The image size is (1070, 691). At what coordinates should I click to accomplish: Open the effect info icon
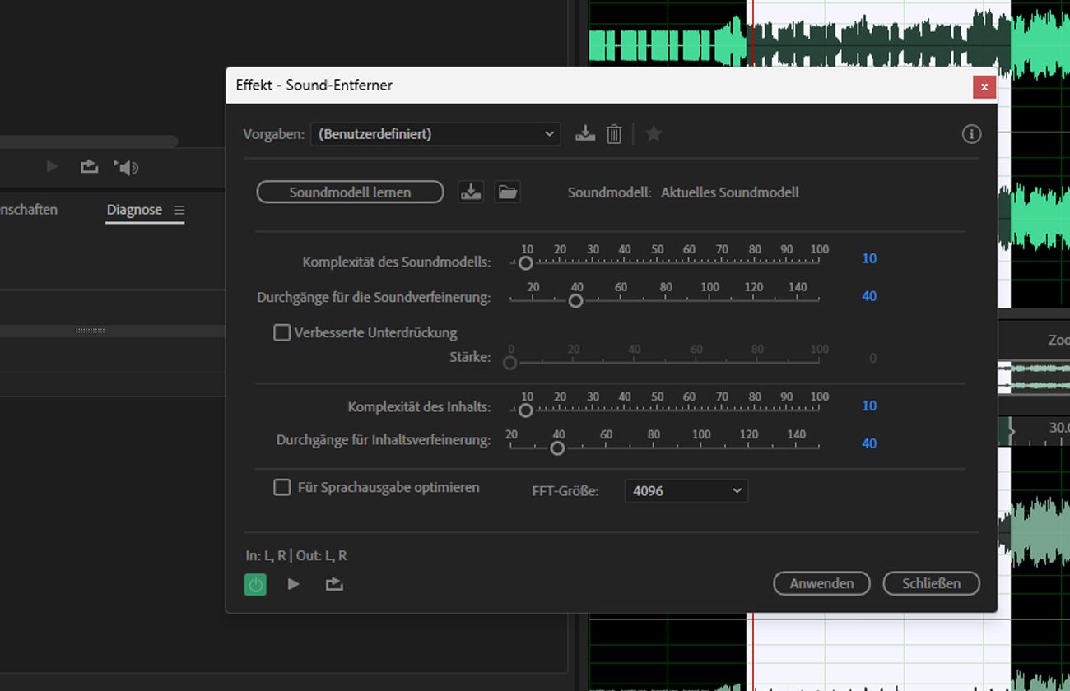[970, 133]
